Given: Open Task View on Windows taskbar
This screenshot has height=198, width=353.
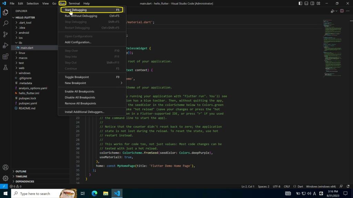Looking at the screenshot, I should 83,194.
